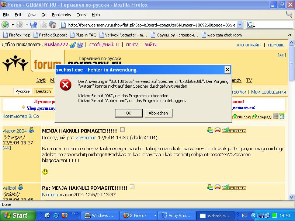Open the помощь link
This screenshot has height=221, width=295.
tap(276, 45)
